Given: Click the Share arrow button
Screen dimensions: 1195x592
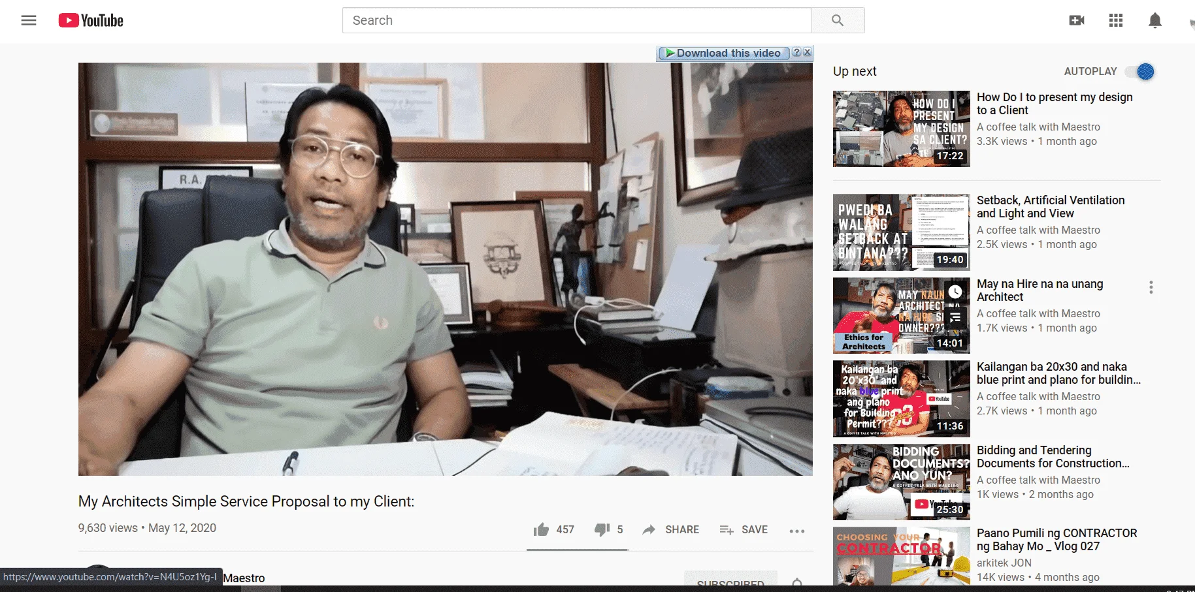Looking at the screenshot, I should point(671,529).
